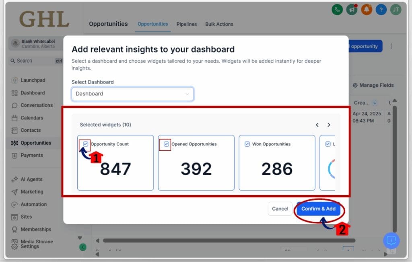Click the Settings gear icon
The width and height of the screenshot is (412, 262).
[x=14, y=246]
